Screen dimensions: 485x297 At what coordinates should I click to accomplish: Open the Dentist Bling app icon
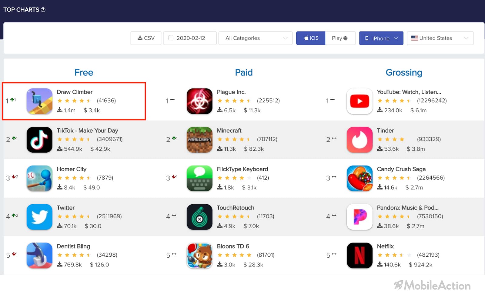pyautogui.click(x=39, y=255)
